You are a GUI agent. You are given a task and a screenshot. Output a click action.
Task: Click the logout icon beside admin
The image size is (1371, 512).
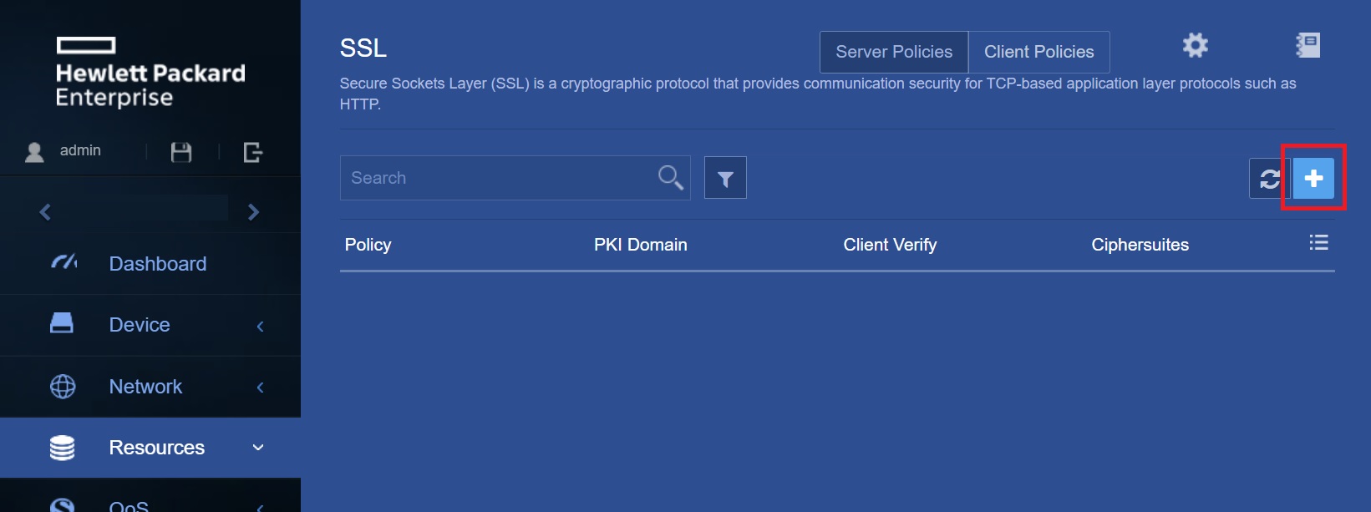coord(252,152)
